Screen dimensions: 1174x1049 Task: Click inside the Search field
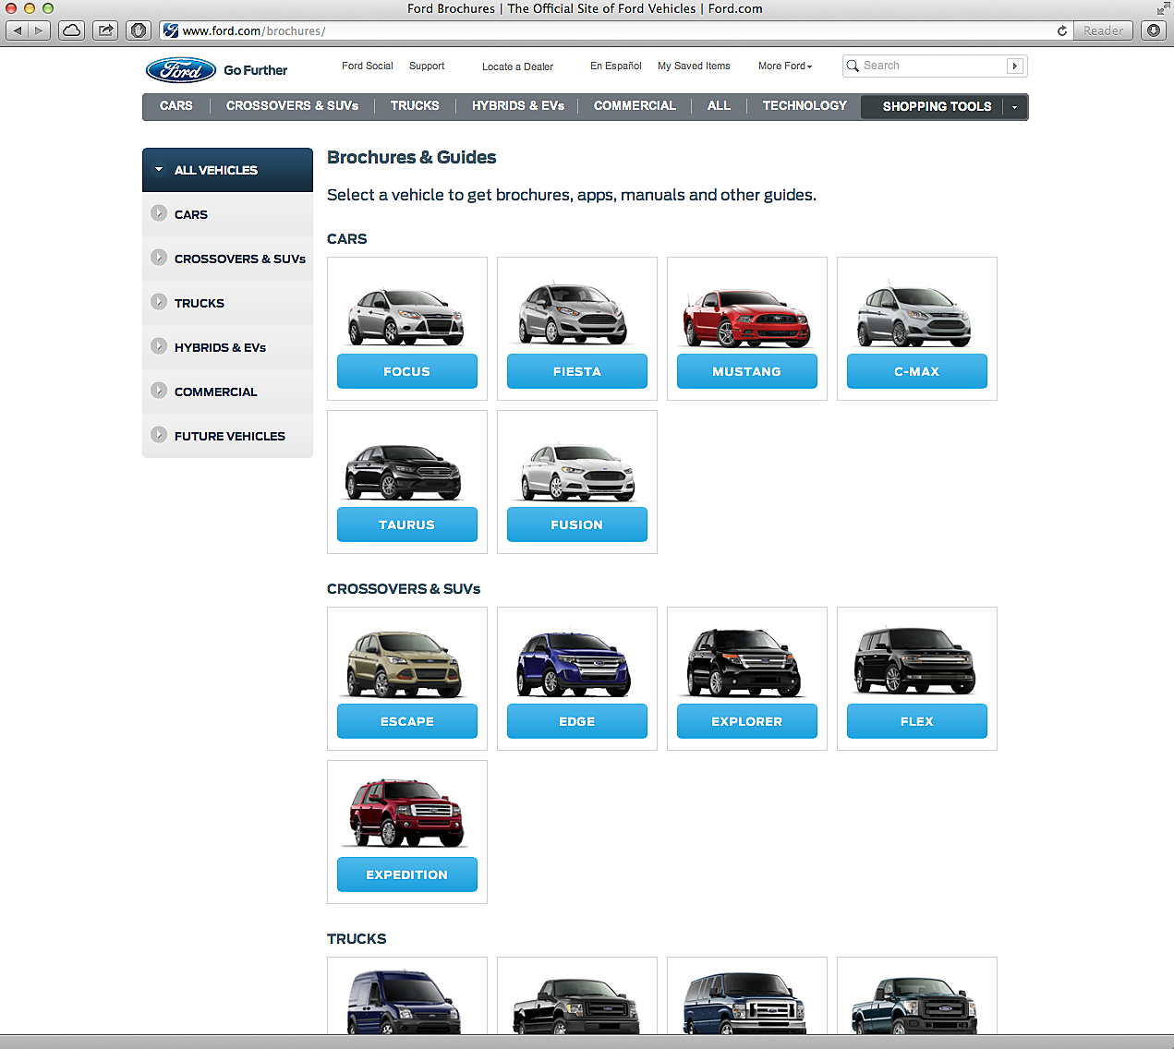pos(933,66)
